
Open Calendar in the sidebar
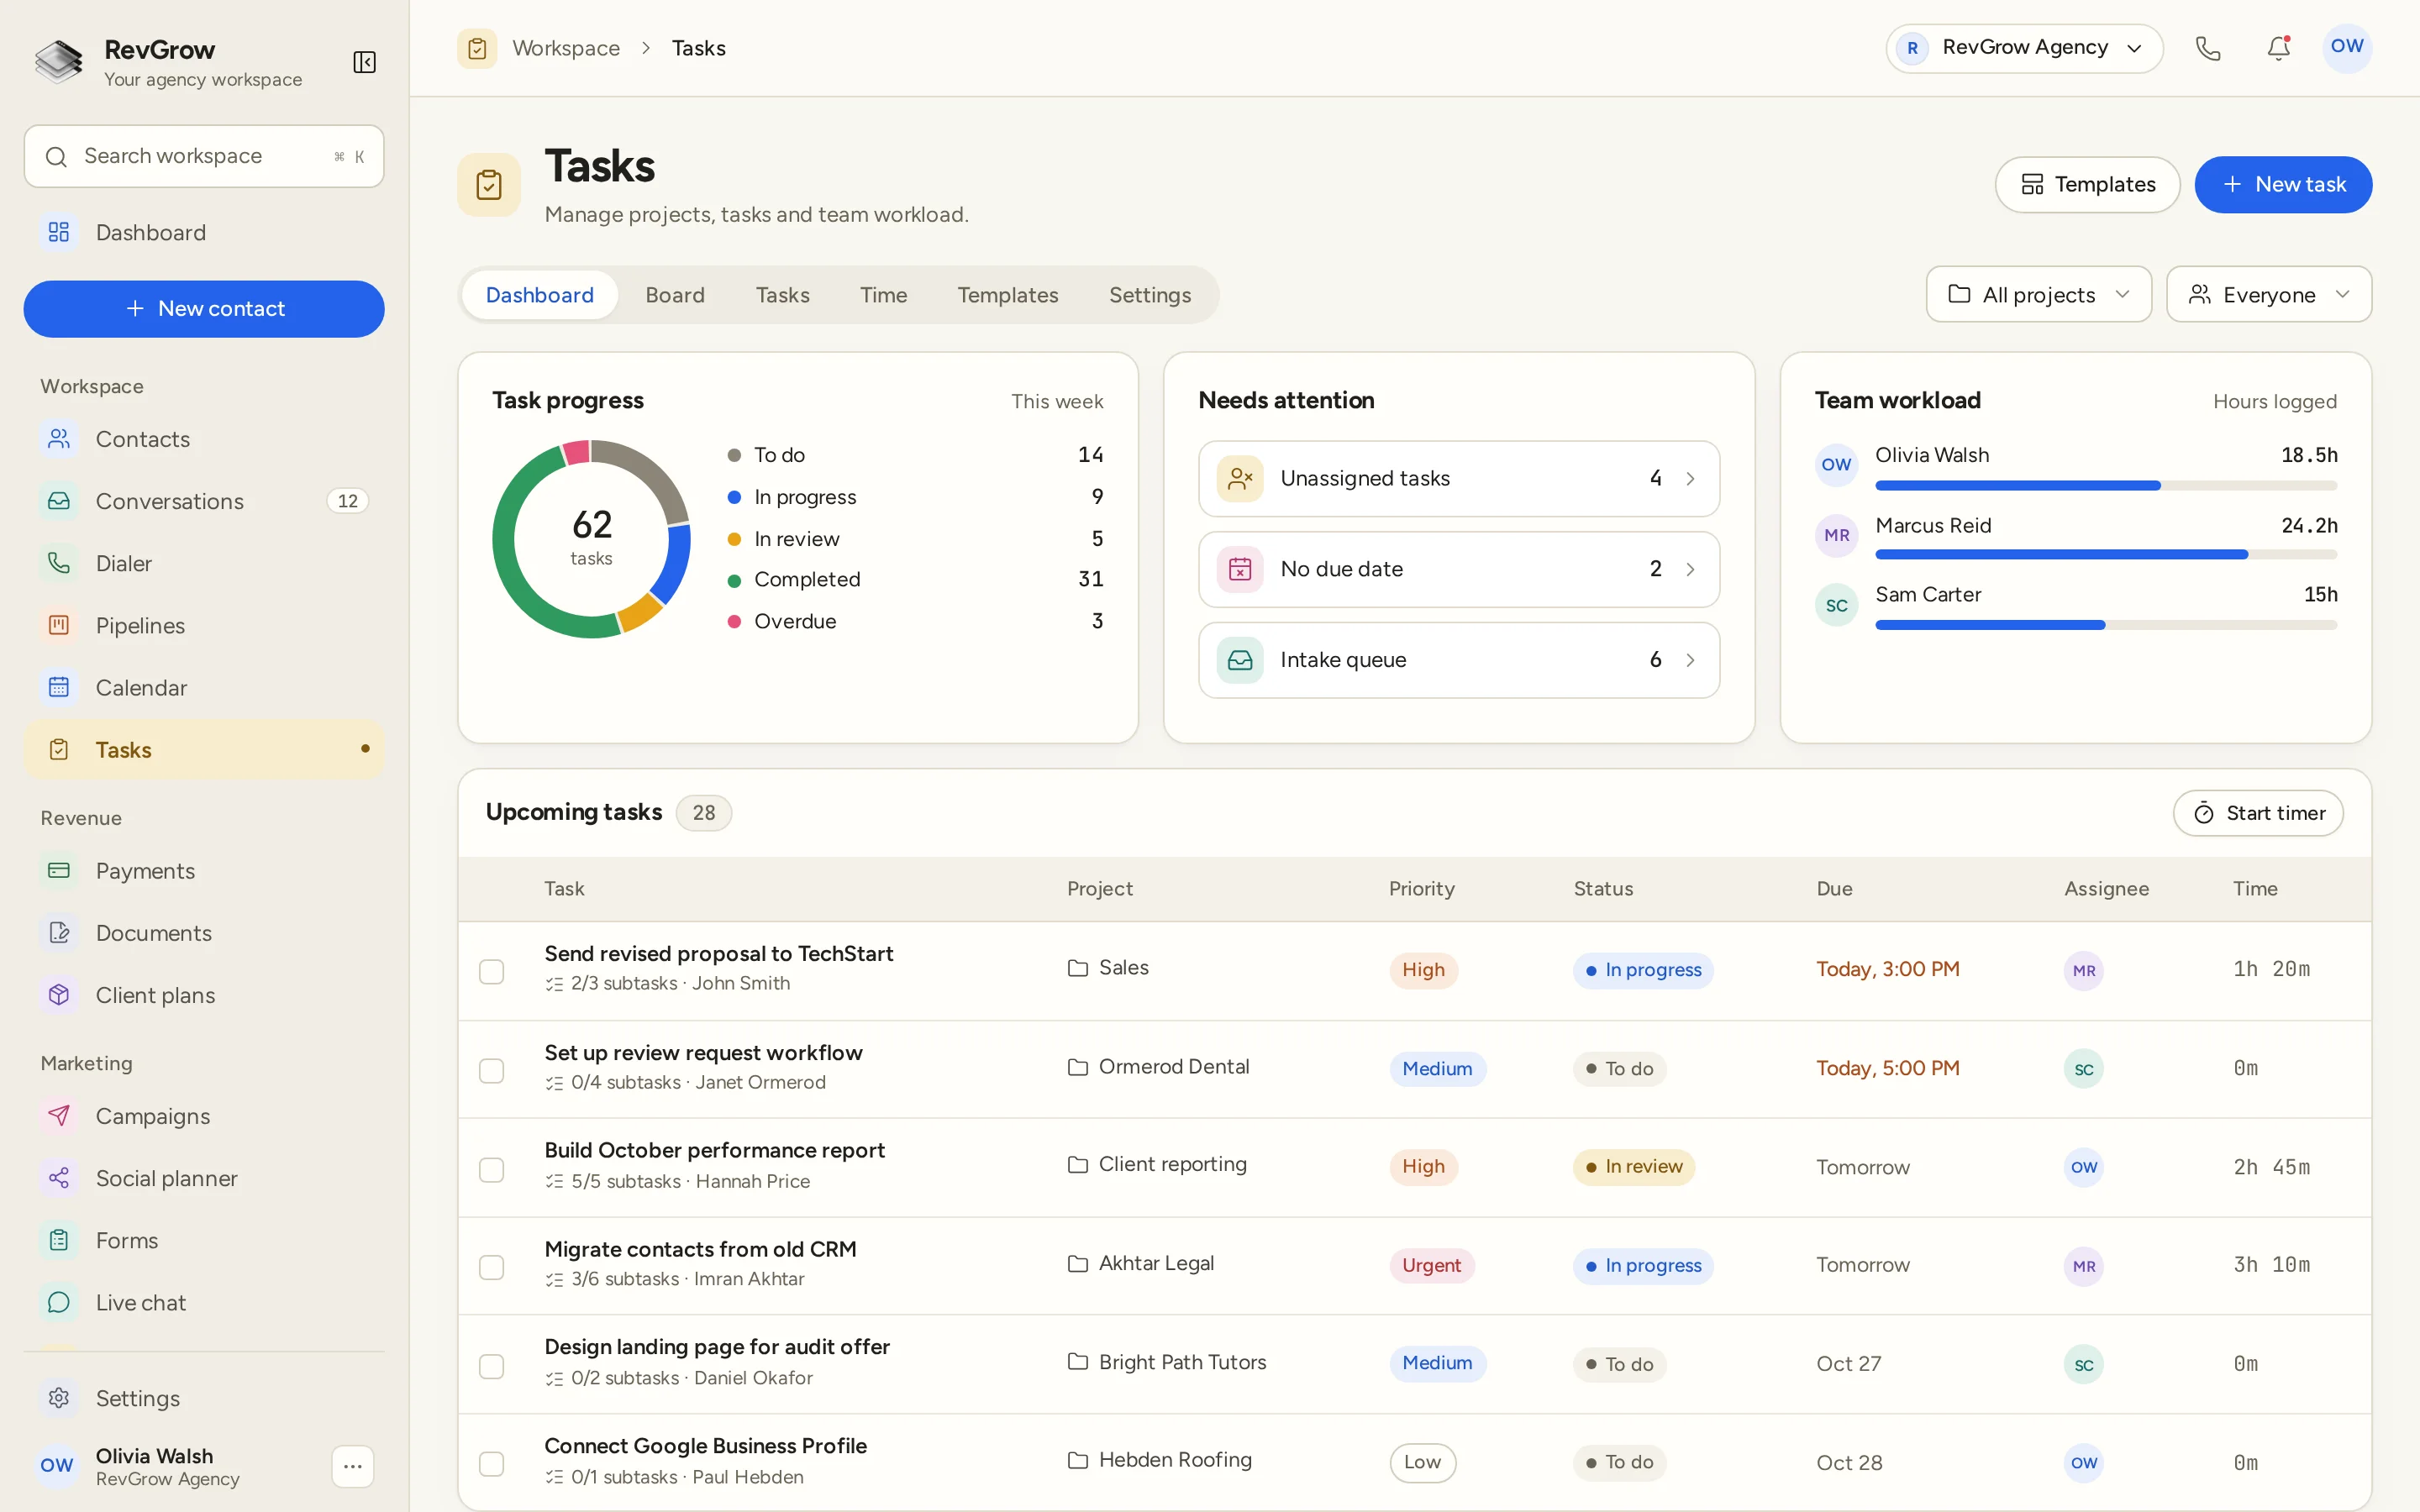pyautogui.click(x=204, y=688)
